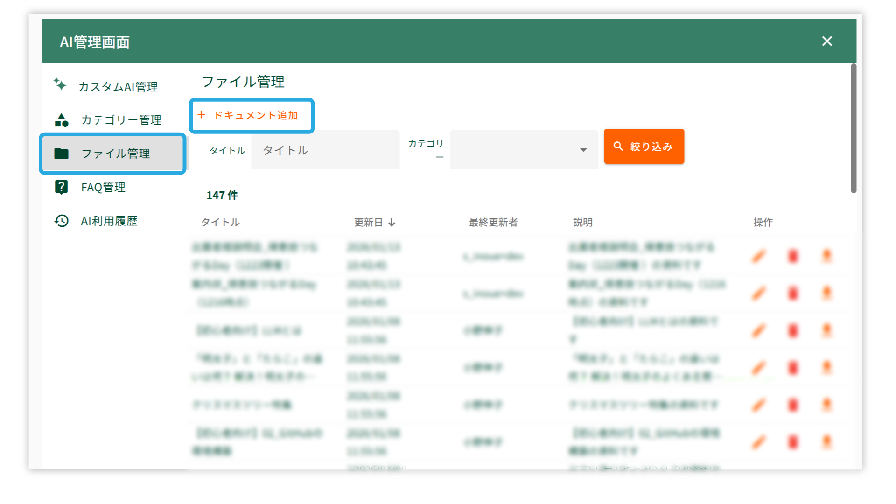Click the pencil edit icon in first row
This screenshot has height=504, width=896.
(759, 256)
